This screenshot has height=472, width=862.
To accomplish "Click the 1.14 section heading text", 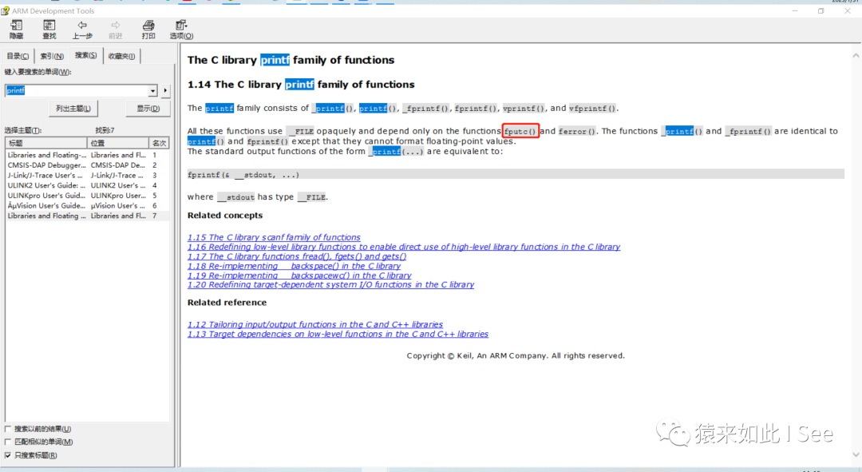I will 301,85.
